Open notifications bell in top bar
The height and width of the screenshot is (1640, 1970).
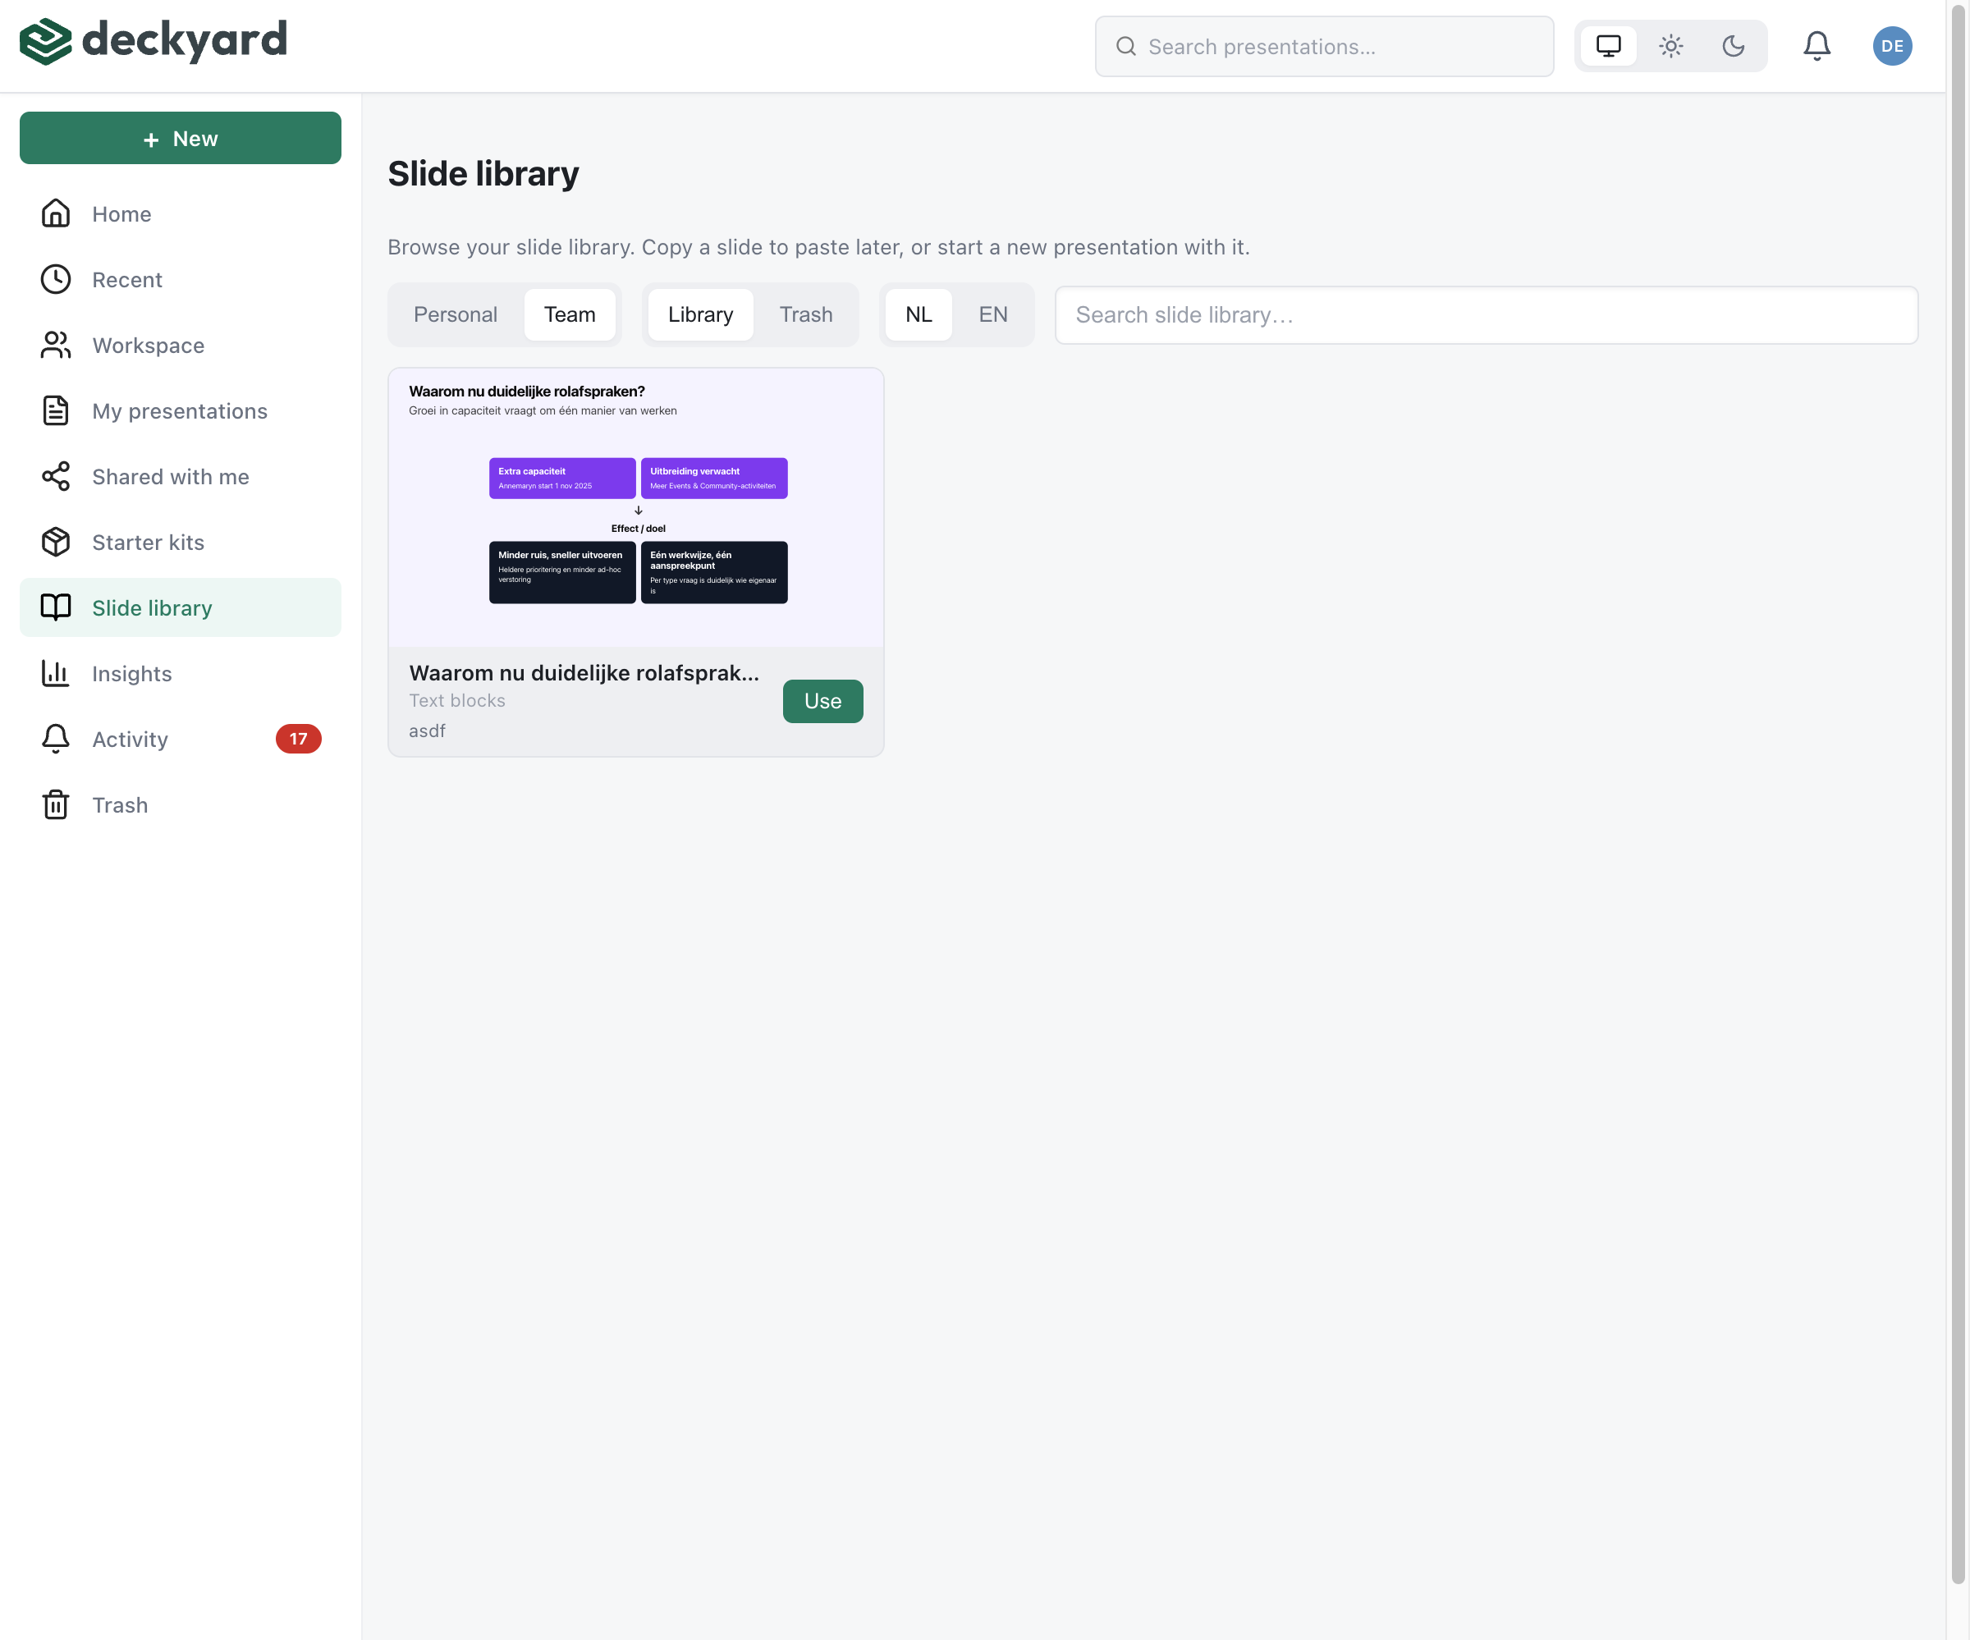pyautogui.click(x=1817, y=46)
